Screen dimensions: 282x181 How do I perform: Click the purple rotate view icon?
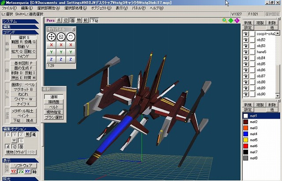click(237, 21)
